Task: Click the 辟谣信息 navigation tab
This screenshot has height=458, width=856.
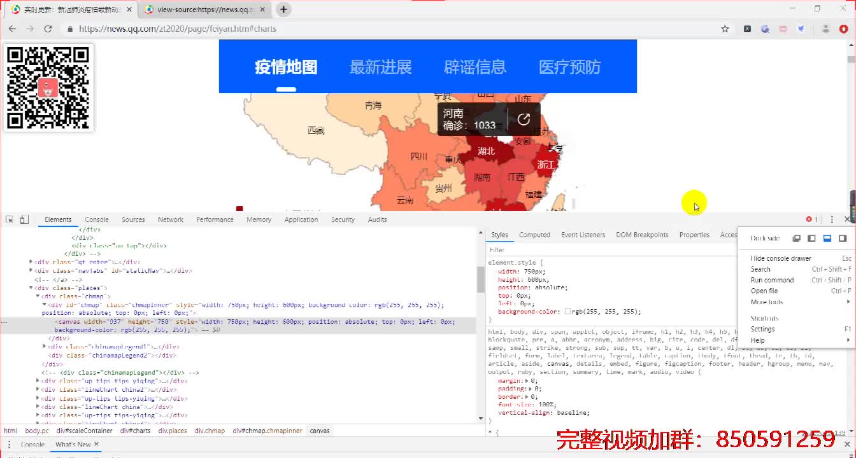Action: (x=475, y=67)
